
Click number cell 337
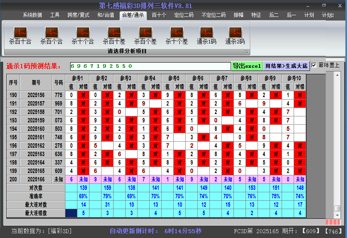[x=59, y=163]
